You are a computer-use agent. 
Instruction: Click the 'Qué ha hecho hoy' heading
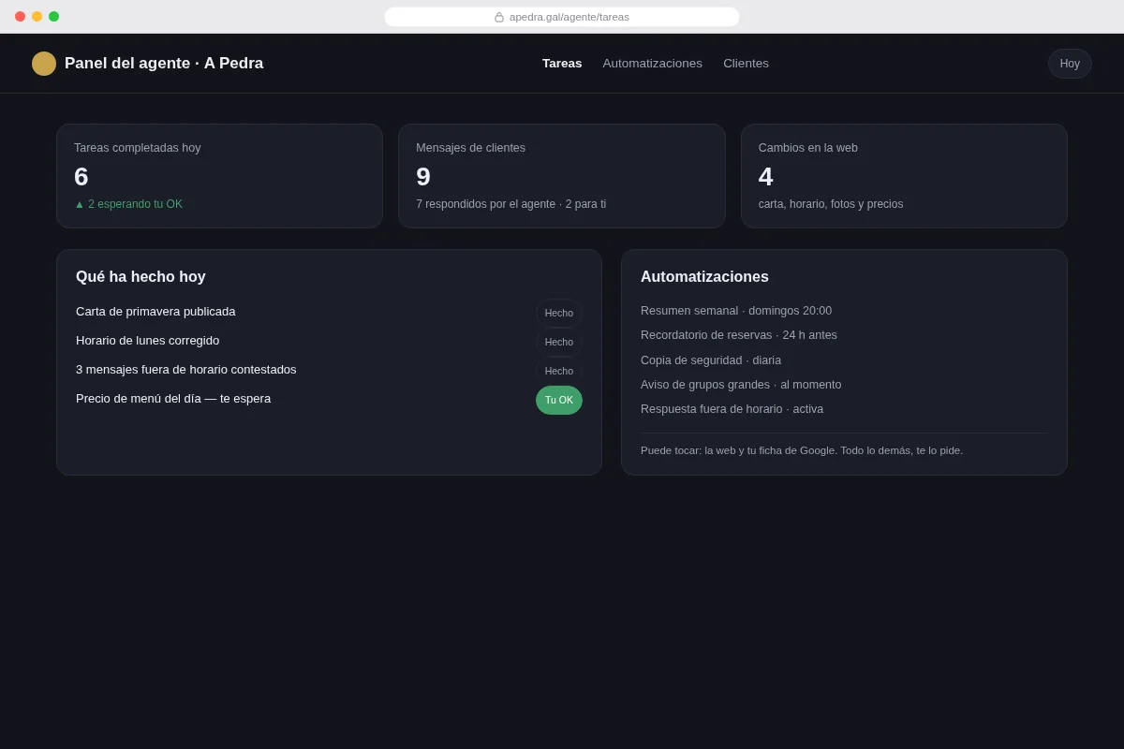tap(140, 277)
